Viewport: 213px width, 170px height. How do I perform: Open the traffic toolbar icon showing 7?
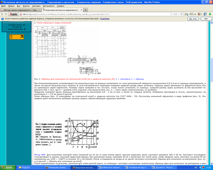(x=200, y=14)
